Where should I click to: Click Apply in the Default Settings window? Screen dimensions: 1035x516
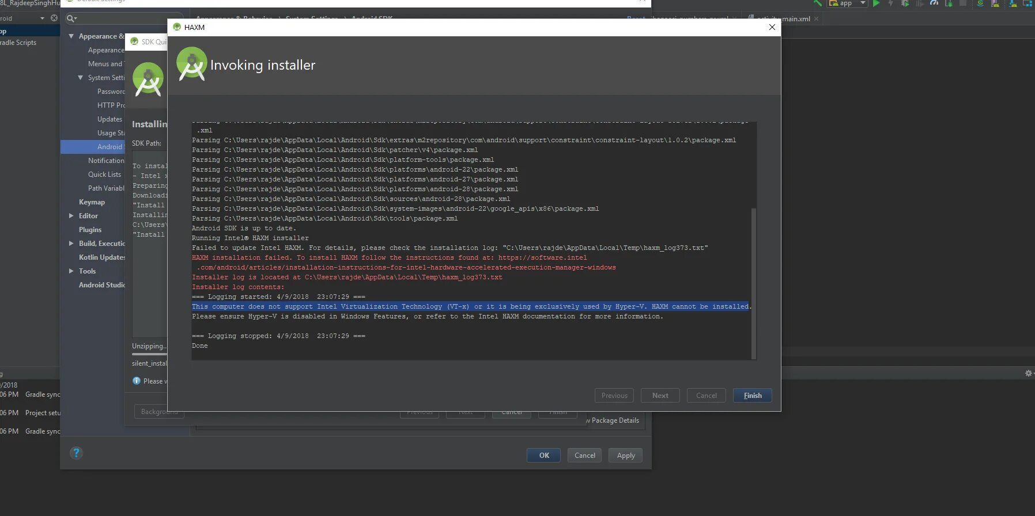(x=626, y=456)
